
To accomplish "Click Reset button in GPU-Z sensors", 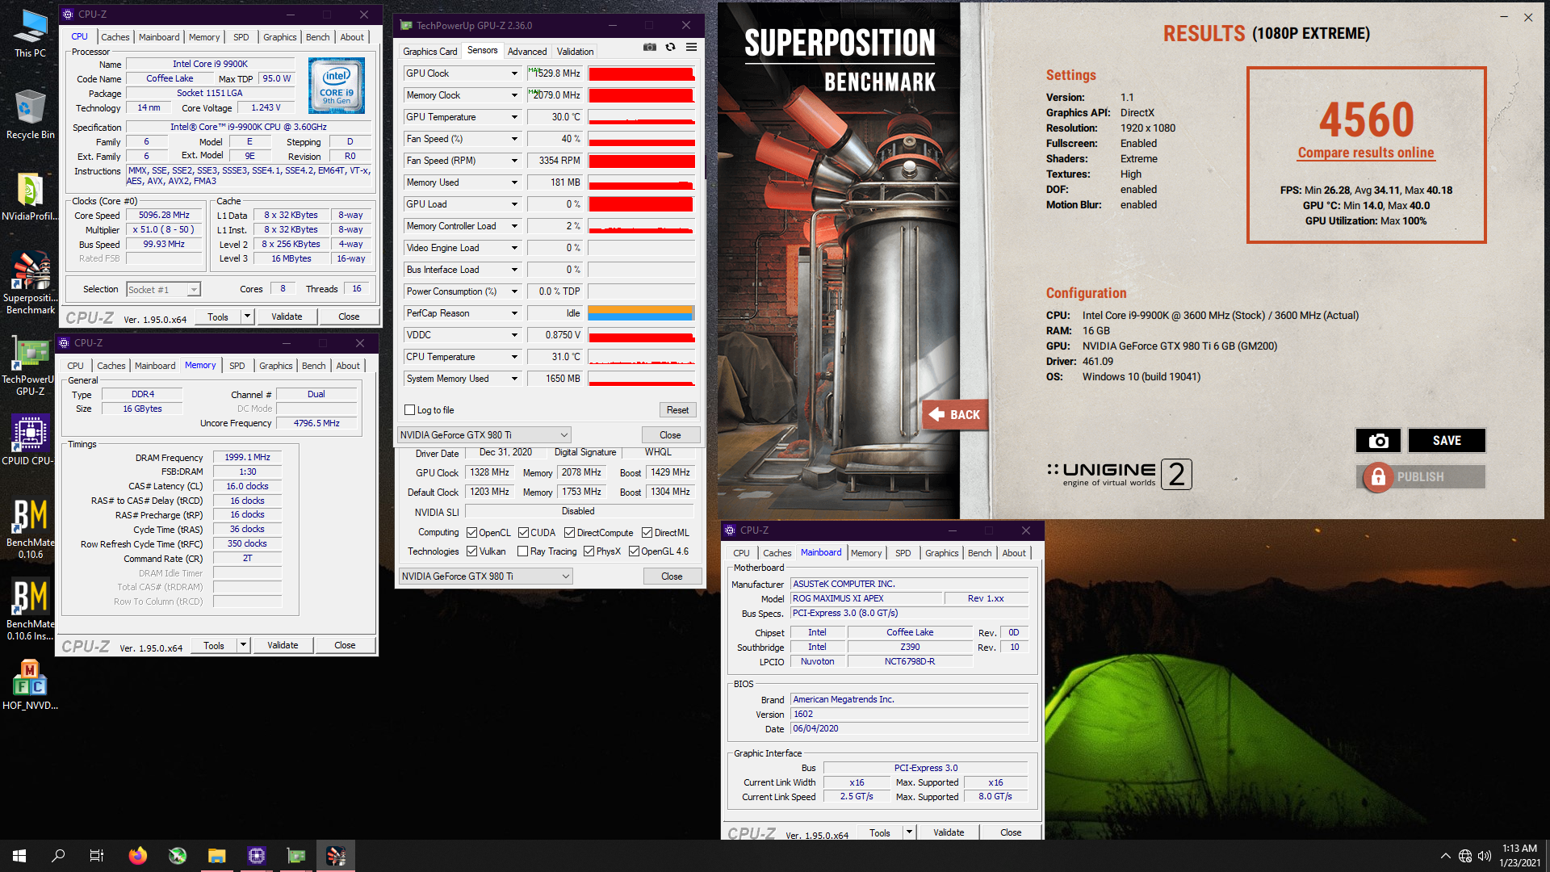I will tap(677, 410).
